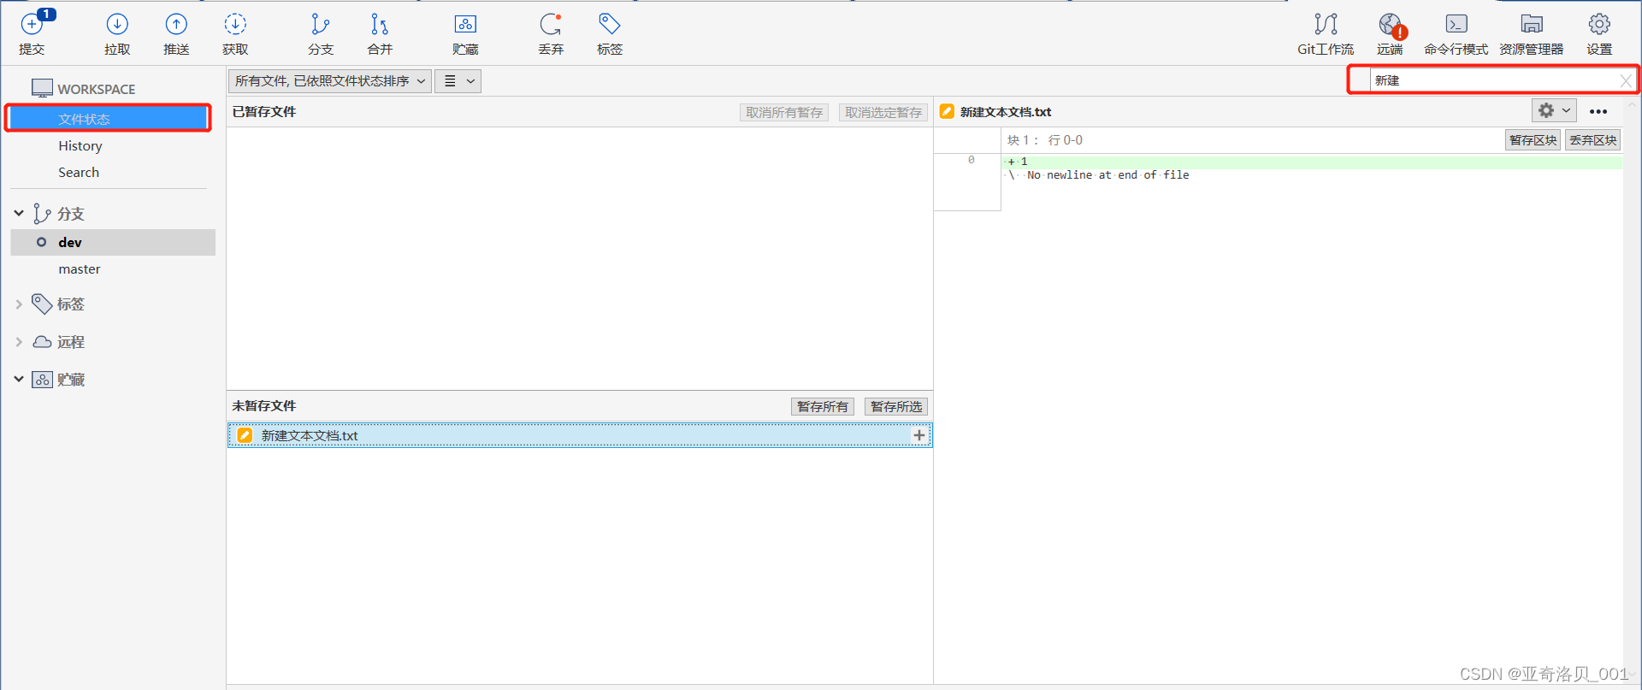Collapse the 贮藏 section
Screen dimensions: 1642x690
coord(19,379)
